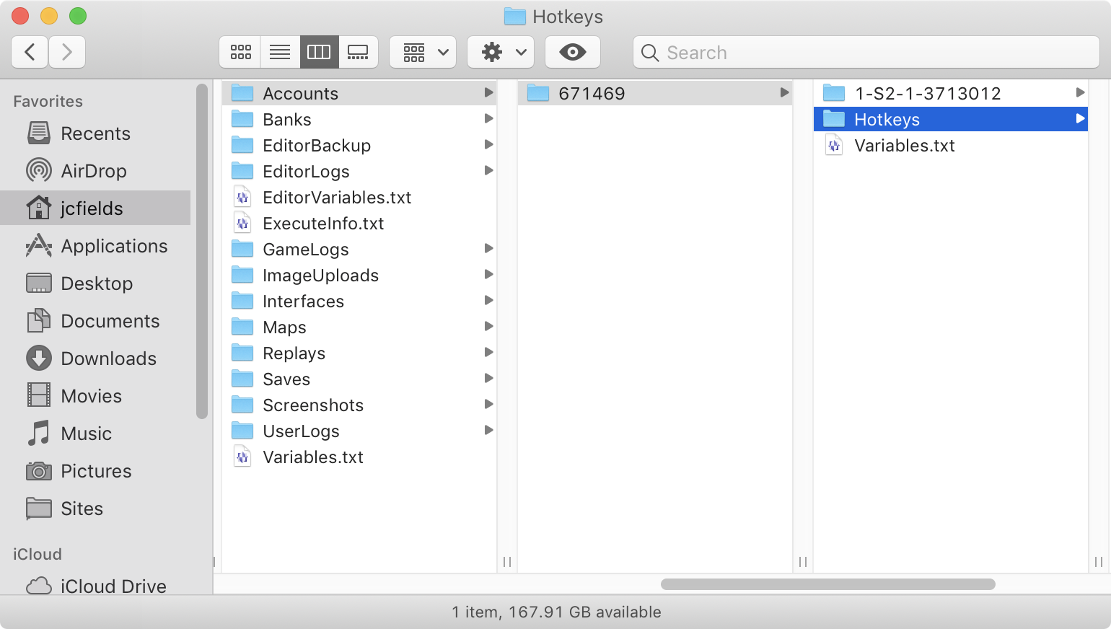Click the sidebar vertical scrollbar

click(202, 252)
